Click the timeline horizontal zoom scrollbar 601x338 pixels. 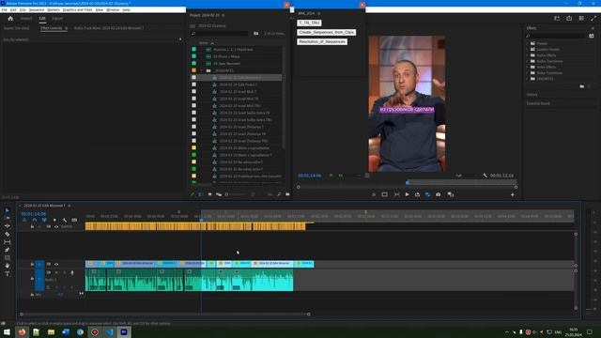pyautogui.click(x=165, y=315)
